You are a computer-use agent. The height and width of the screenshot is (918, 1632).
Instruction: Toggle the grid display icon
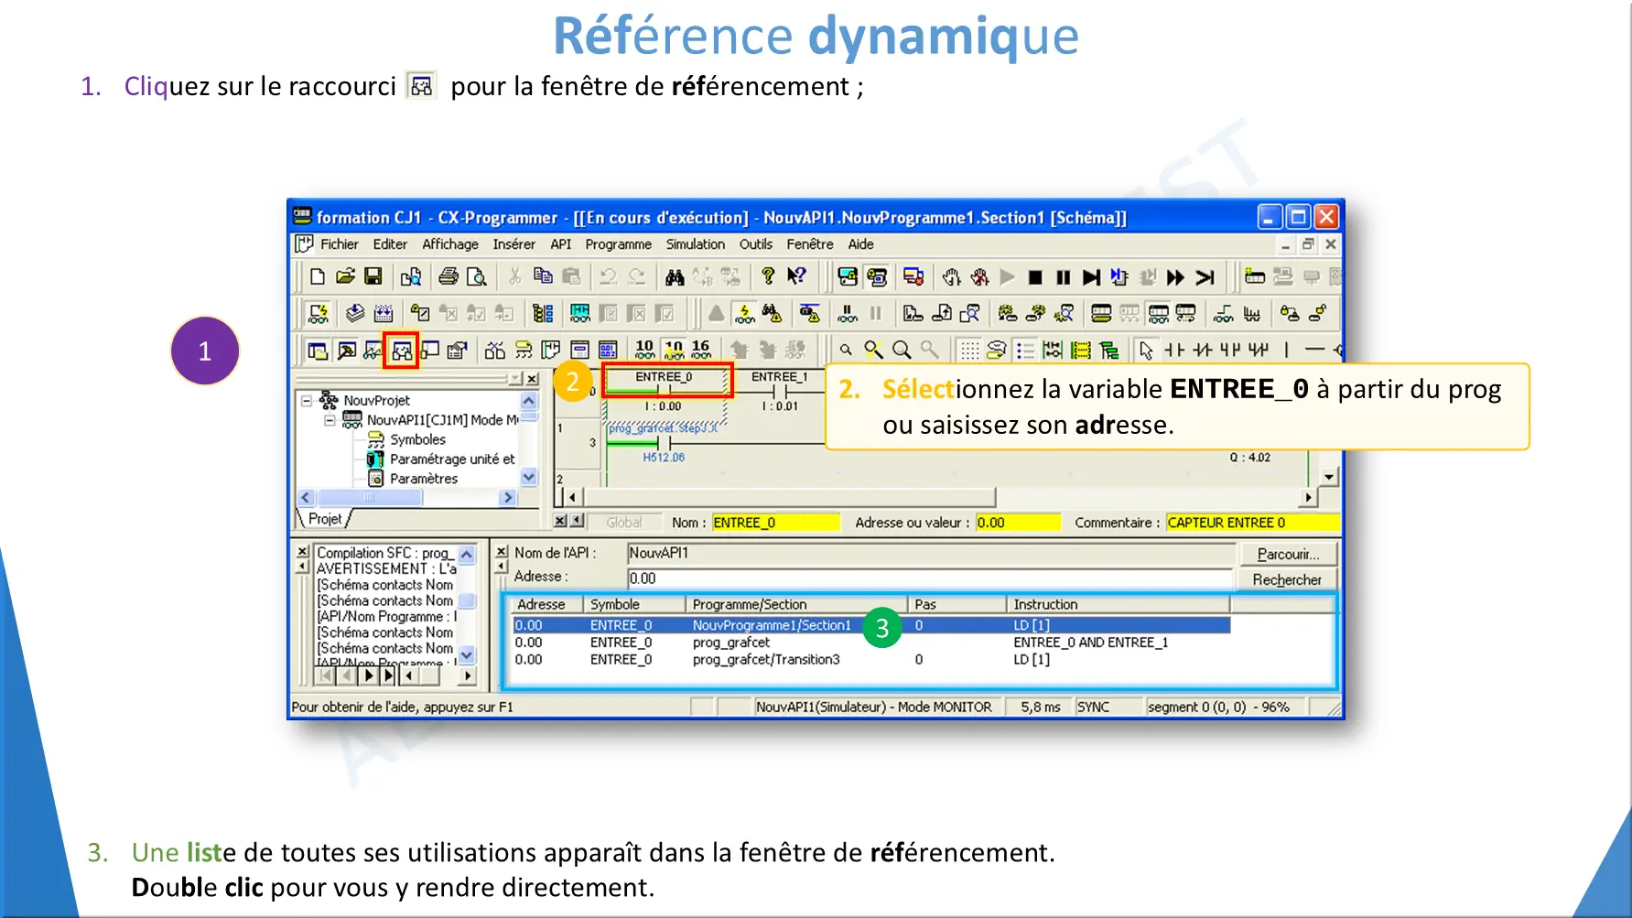click(969, 351)
